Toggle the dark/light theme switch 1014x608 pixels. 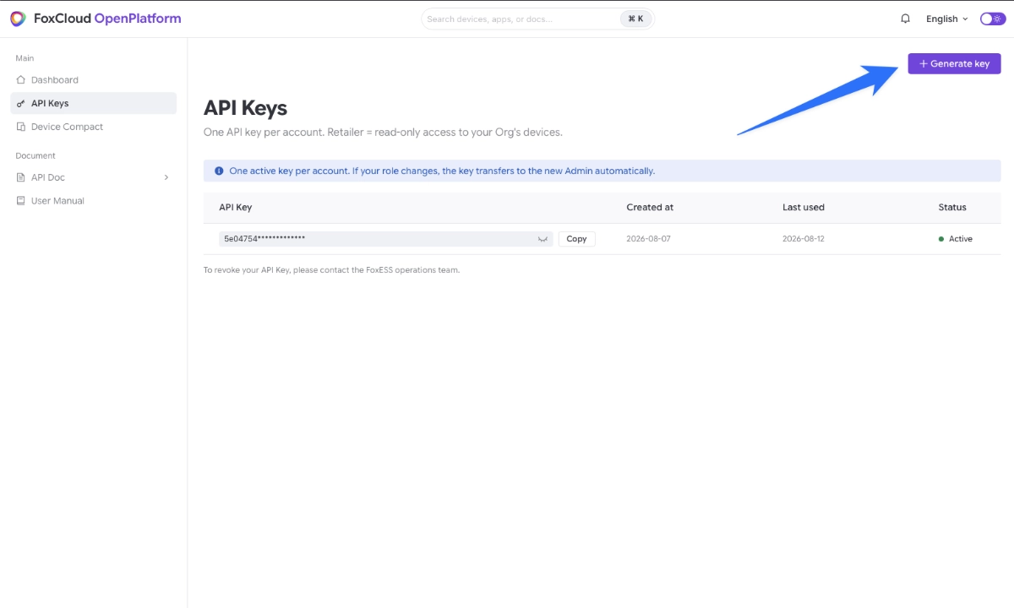[992, 19]
